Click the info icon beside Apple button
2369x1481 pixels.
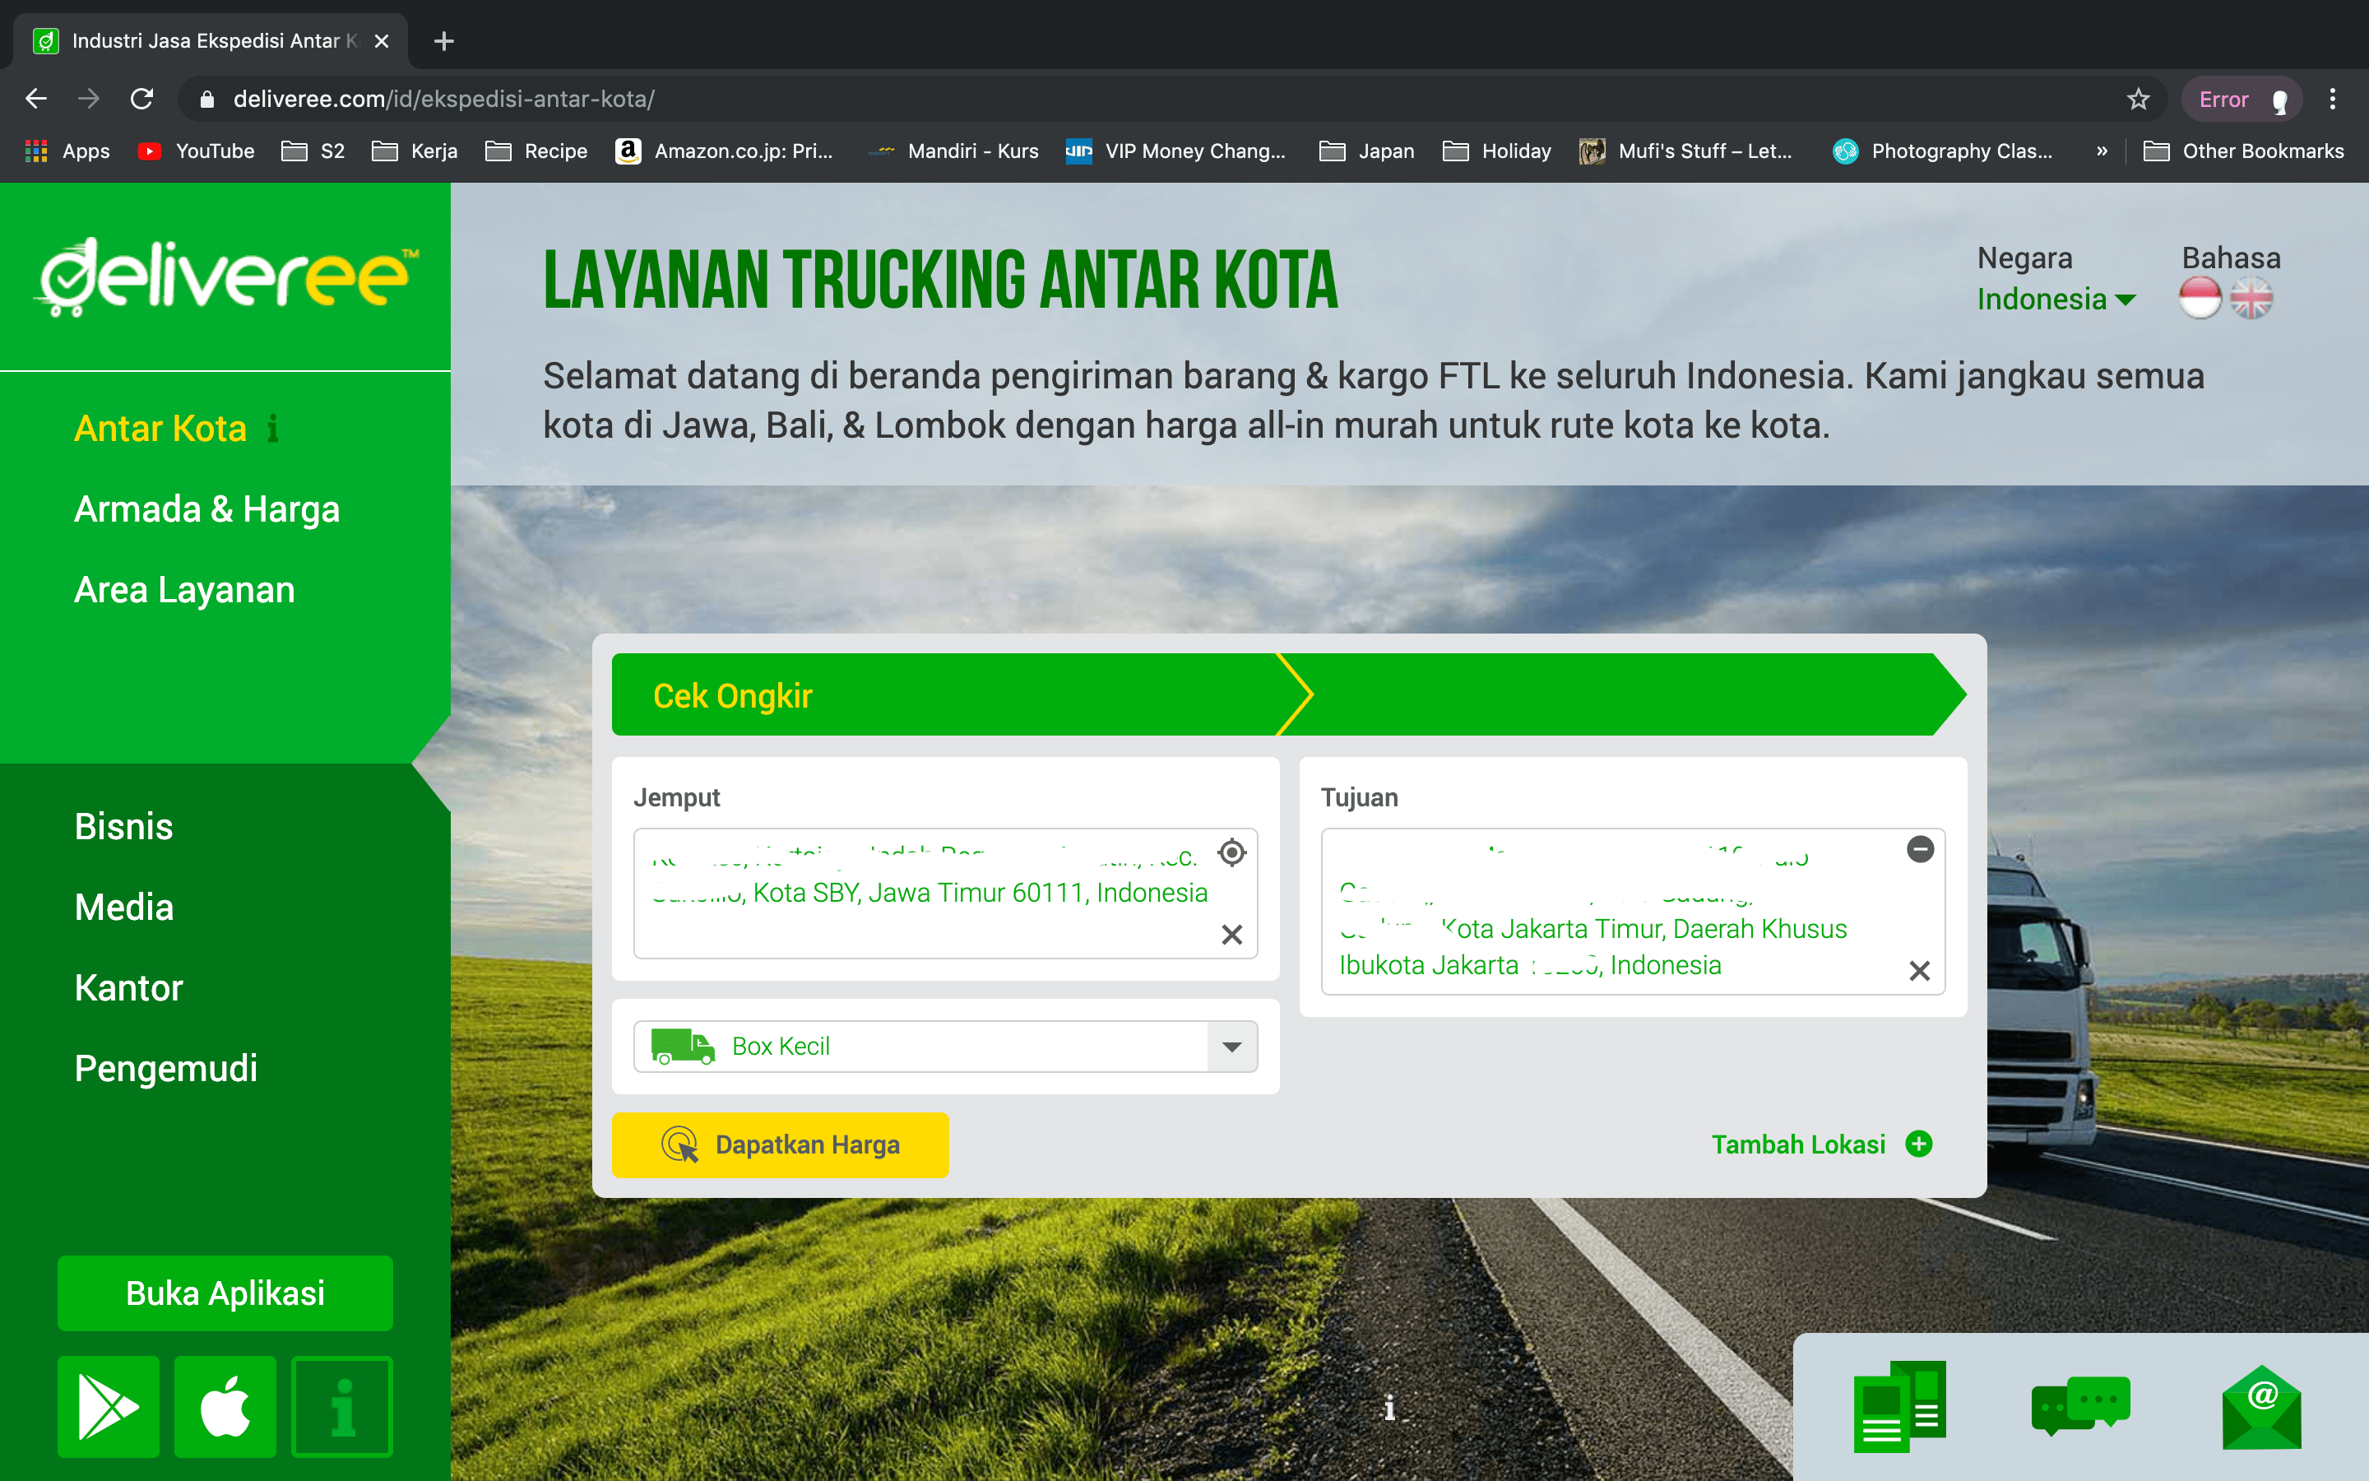341,1407
